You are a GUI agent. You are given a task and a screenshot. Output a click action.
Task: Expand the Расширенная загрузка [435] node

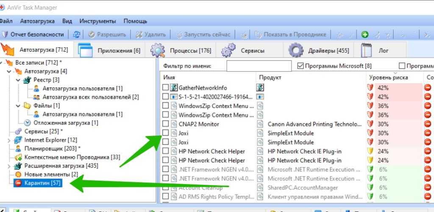(9, 166)
